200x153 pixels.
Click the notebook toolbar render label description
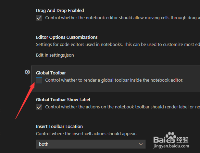click(x=123, y=107)
